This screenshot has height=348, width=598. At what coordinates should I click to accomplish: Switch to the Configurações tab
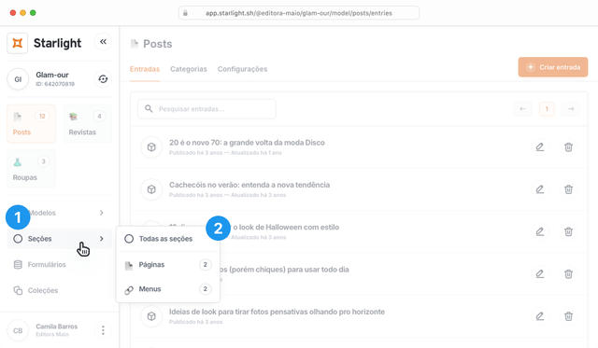[x=242, y=69]
